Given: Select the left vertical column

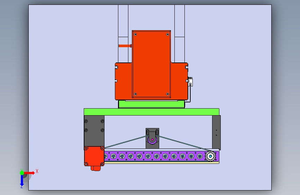Looking at the screenshot, I should point(123,34).
